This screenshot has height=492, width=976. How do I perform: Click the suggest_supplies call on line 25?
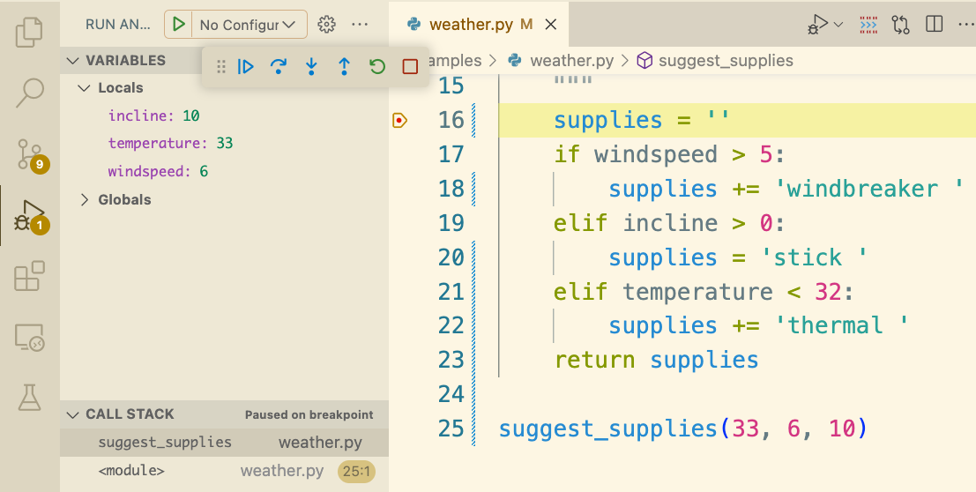682,429
